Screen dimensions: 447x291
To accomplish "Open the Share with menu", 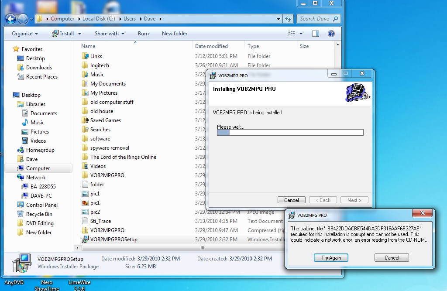I will [x=110, y=34].
